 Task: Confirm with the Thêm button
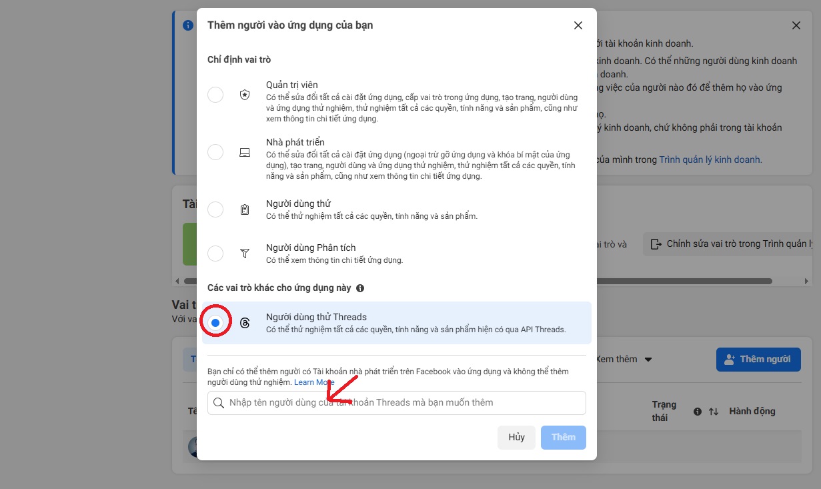564,438
